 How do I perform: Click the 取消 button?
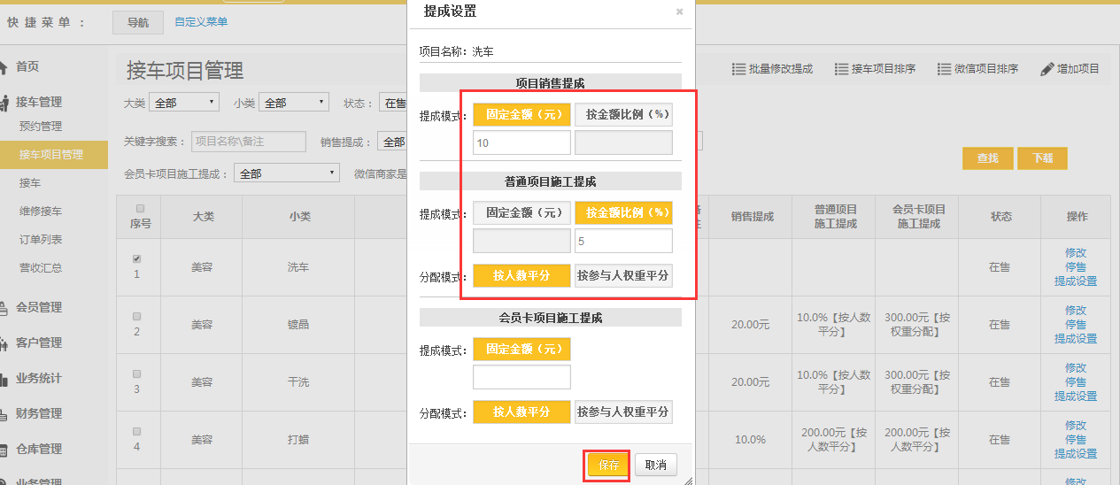(x=655, y=465)
